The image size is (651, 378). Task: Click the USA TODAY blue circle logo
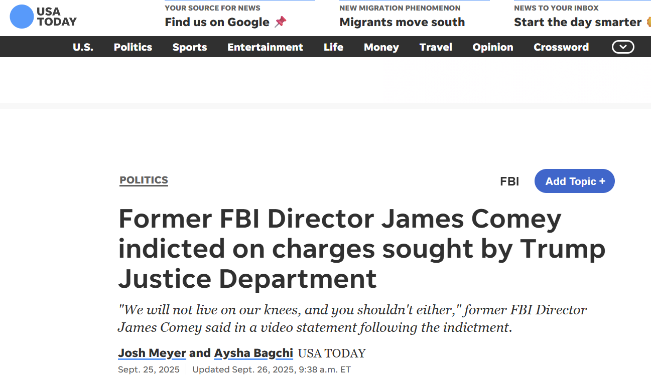[x=22, y=17]
